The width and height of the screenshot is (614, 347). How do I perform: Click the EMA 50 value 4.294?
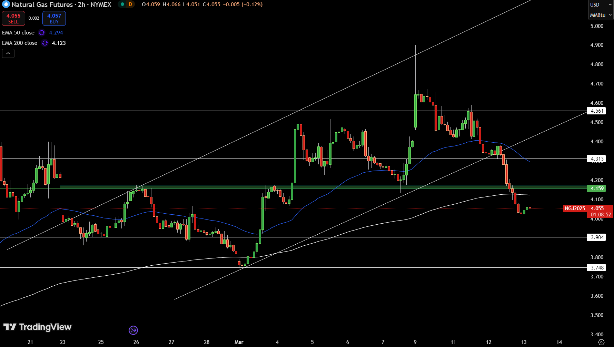pyautogui.click(x=56, y=33)
